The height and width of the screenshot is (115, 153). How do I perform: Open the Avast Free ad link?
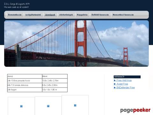point(122,84)
